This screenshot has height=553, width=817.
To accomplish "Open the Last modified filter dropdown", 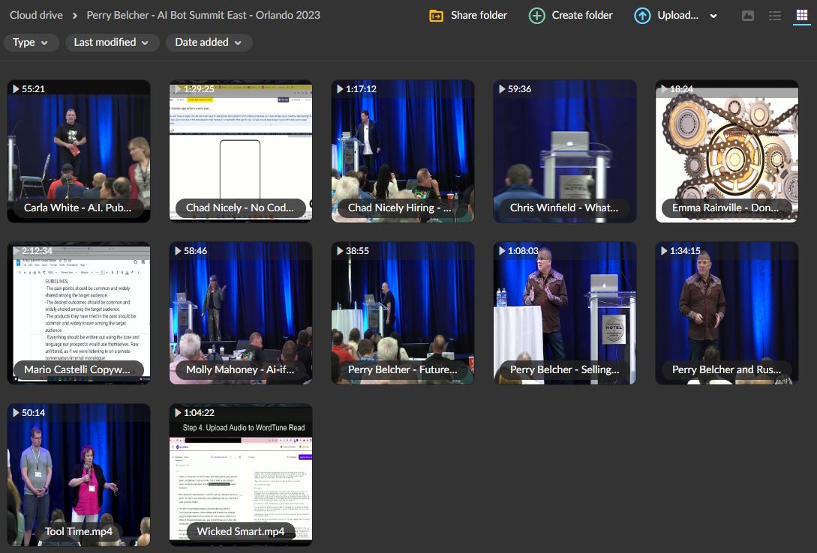I will coord(112,43).
